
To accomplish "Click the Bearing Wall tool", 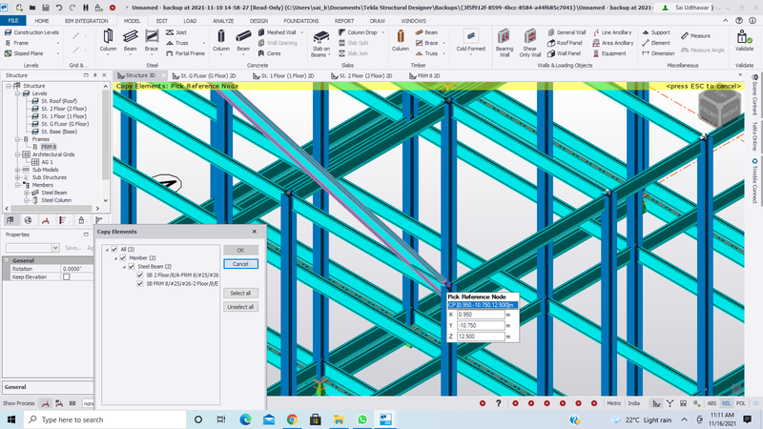I will [x=505, y=43].
